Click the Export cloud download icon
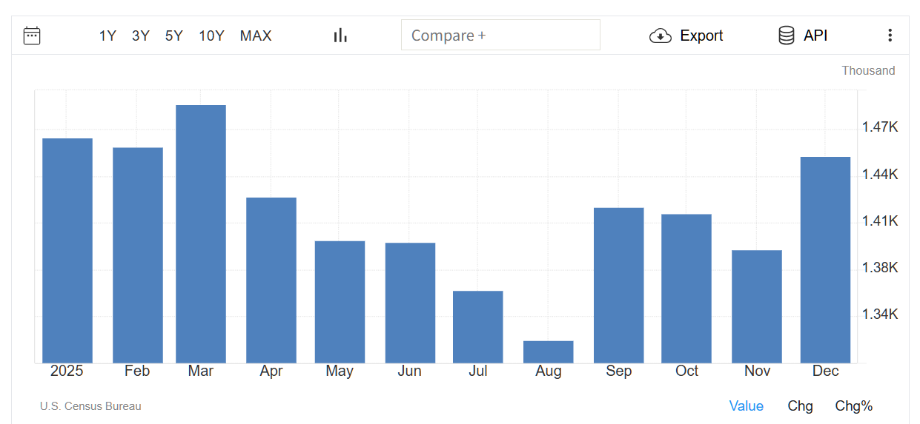This screenshot has width=920, height=424. [660, 36]
